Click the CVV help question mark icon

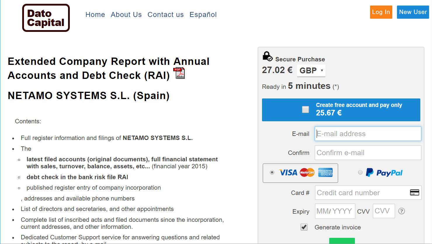tap(402, 211)
